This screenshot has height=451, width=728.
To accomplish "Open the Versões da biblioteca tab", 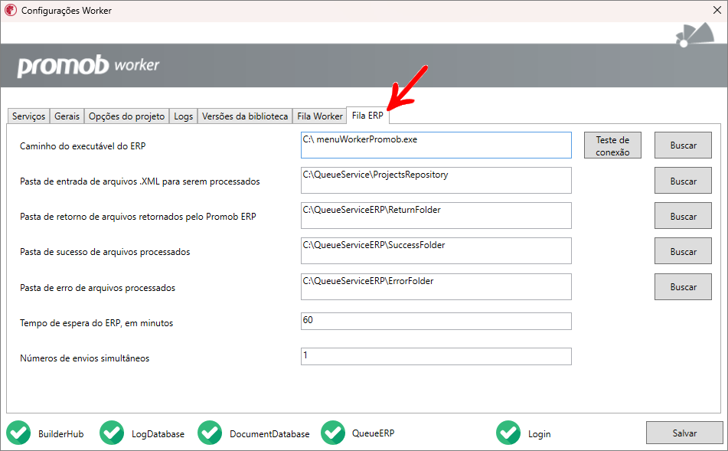I will 245,116.
